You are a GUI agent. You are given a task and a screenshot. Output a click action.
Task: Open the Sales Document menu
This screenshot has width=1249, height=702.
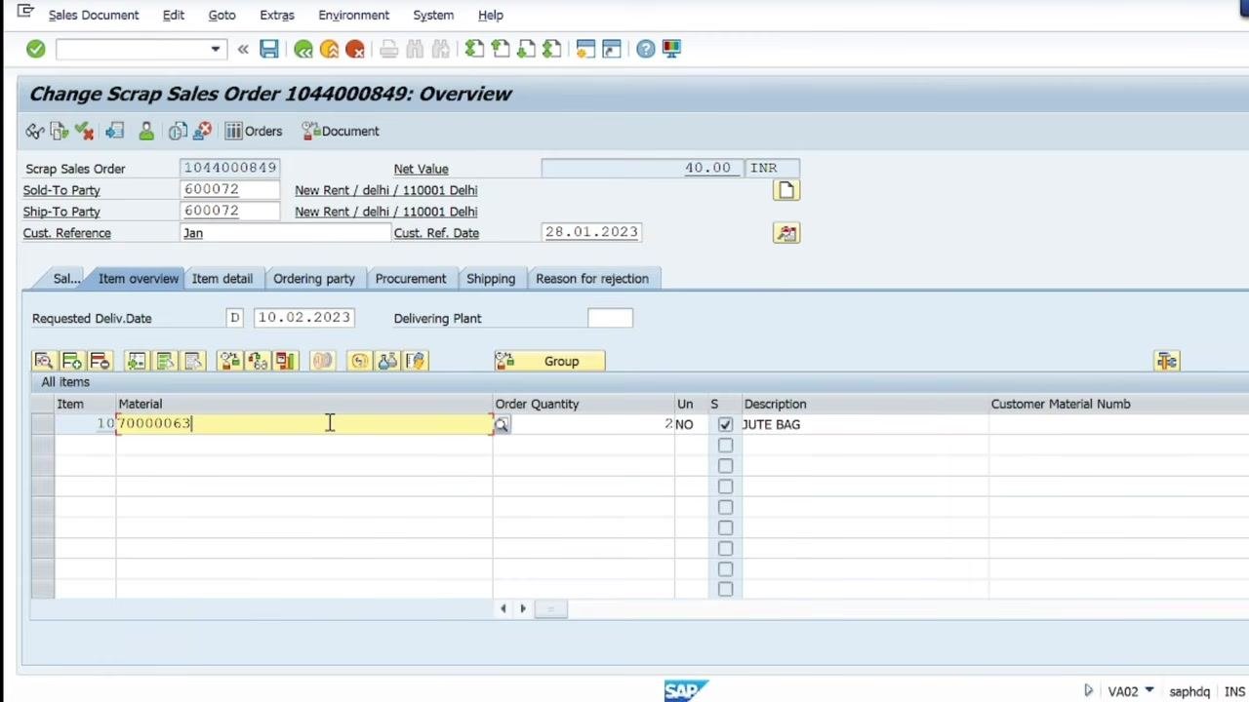click(94, 15)
